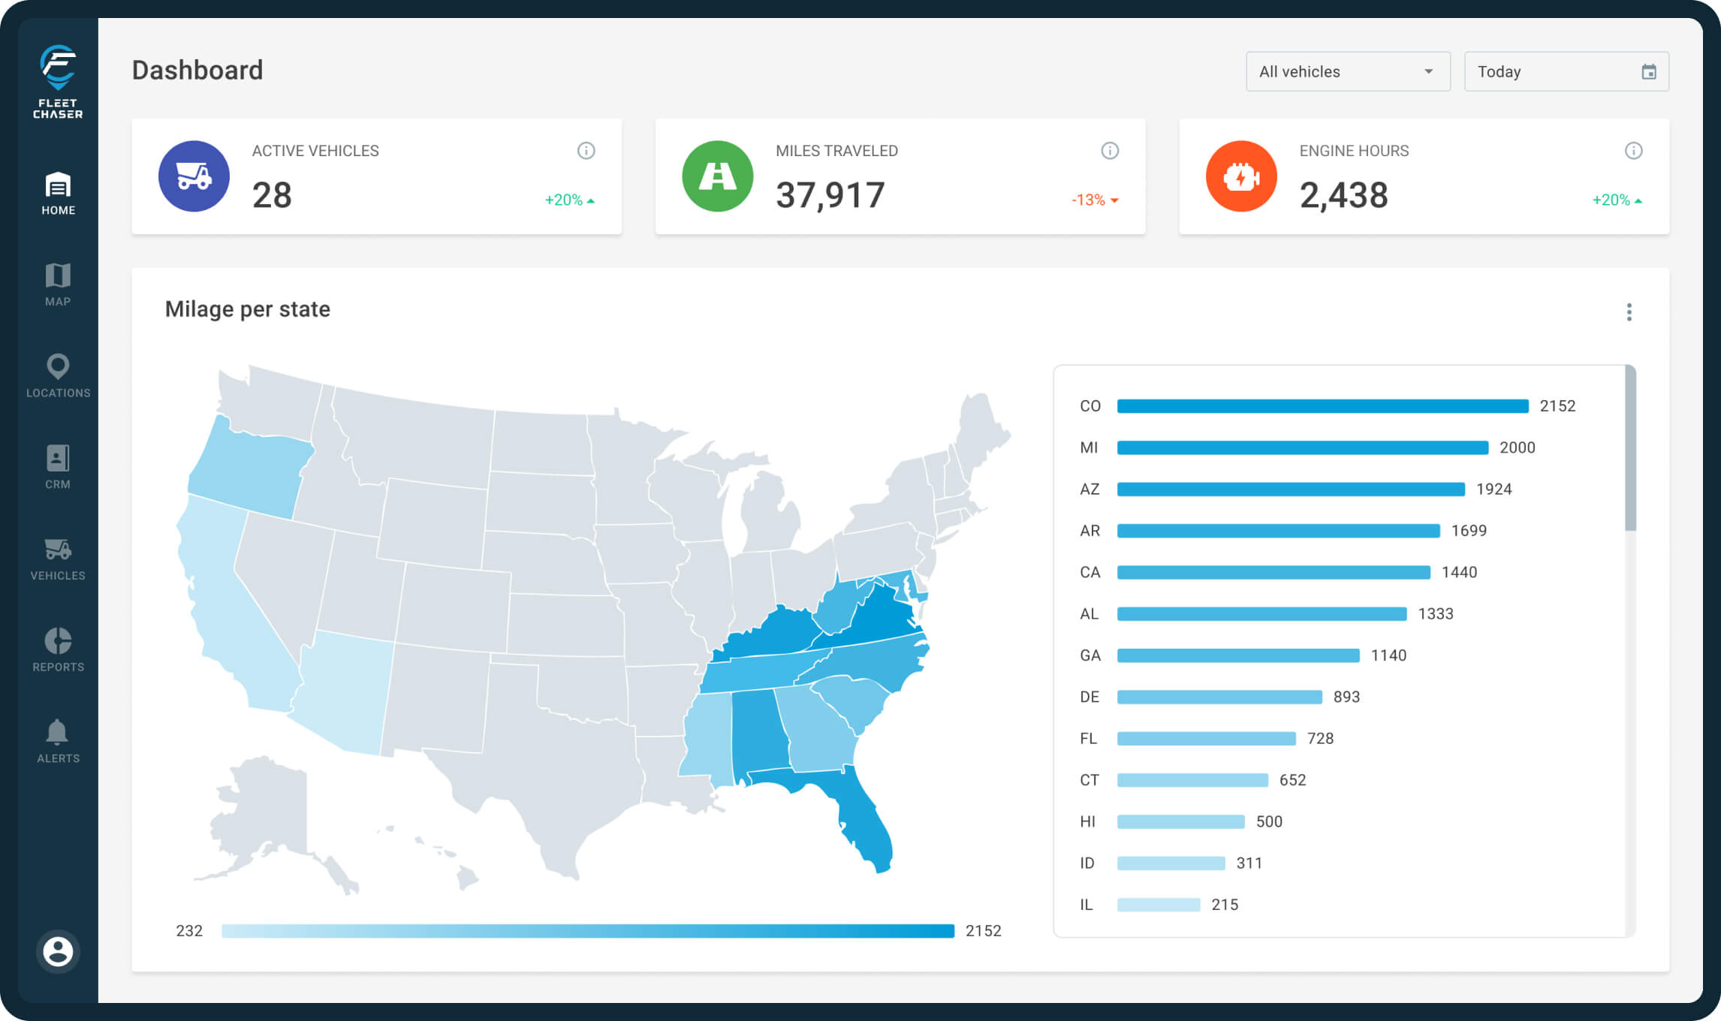Click the Miles Traveled info icon
The width and height of the screenshot is (1721, 1021).
point(1109,151)
